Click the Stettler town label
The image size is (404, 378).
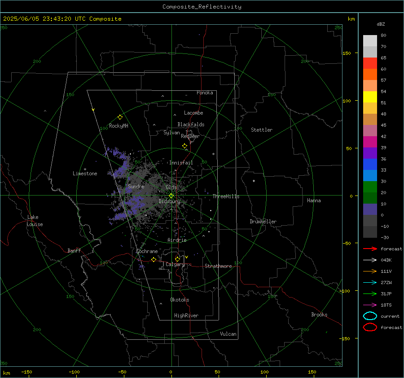pyautogui.click(x=262, y=130)
